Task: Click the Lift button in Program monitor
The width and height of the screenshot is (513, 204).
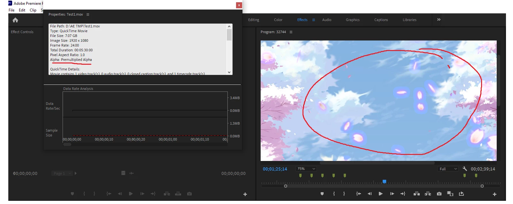Action: pyautogui.click(x=417, y=194)
